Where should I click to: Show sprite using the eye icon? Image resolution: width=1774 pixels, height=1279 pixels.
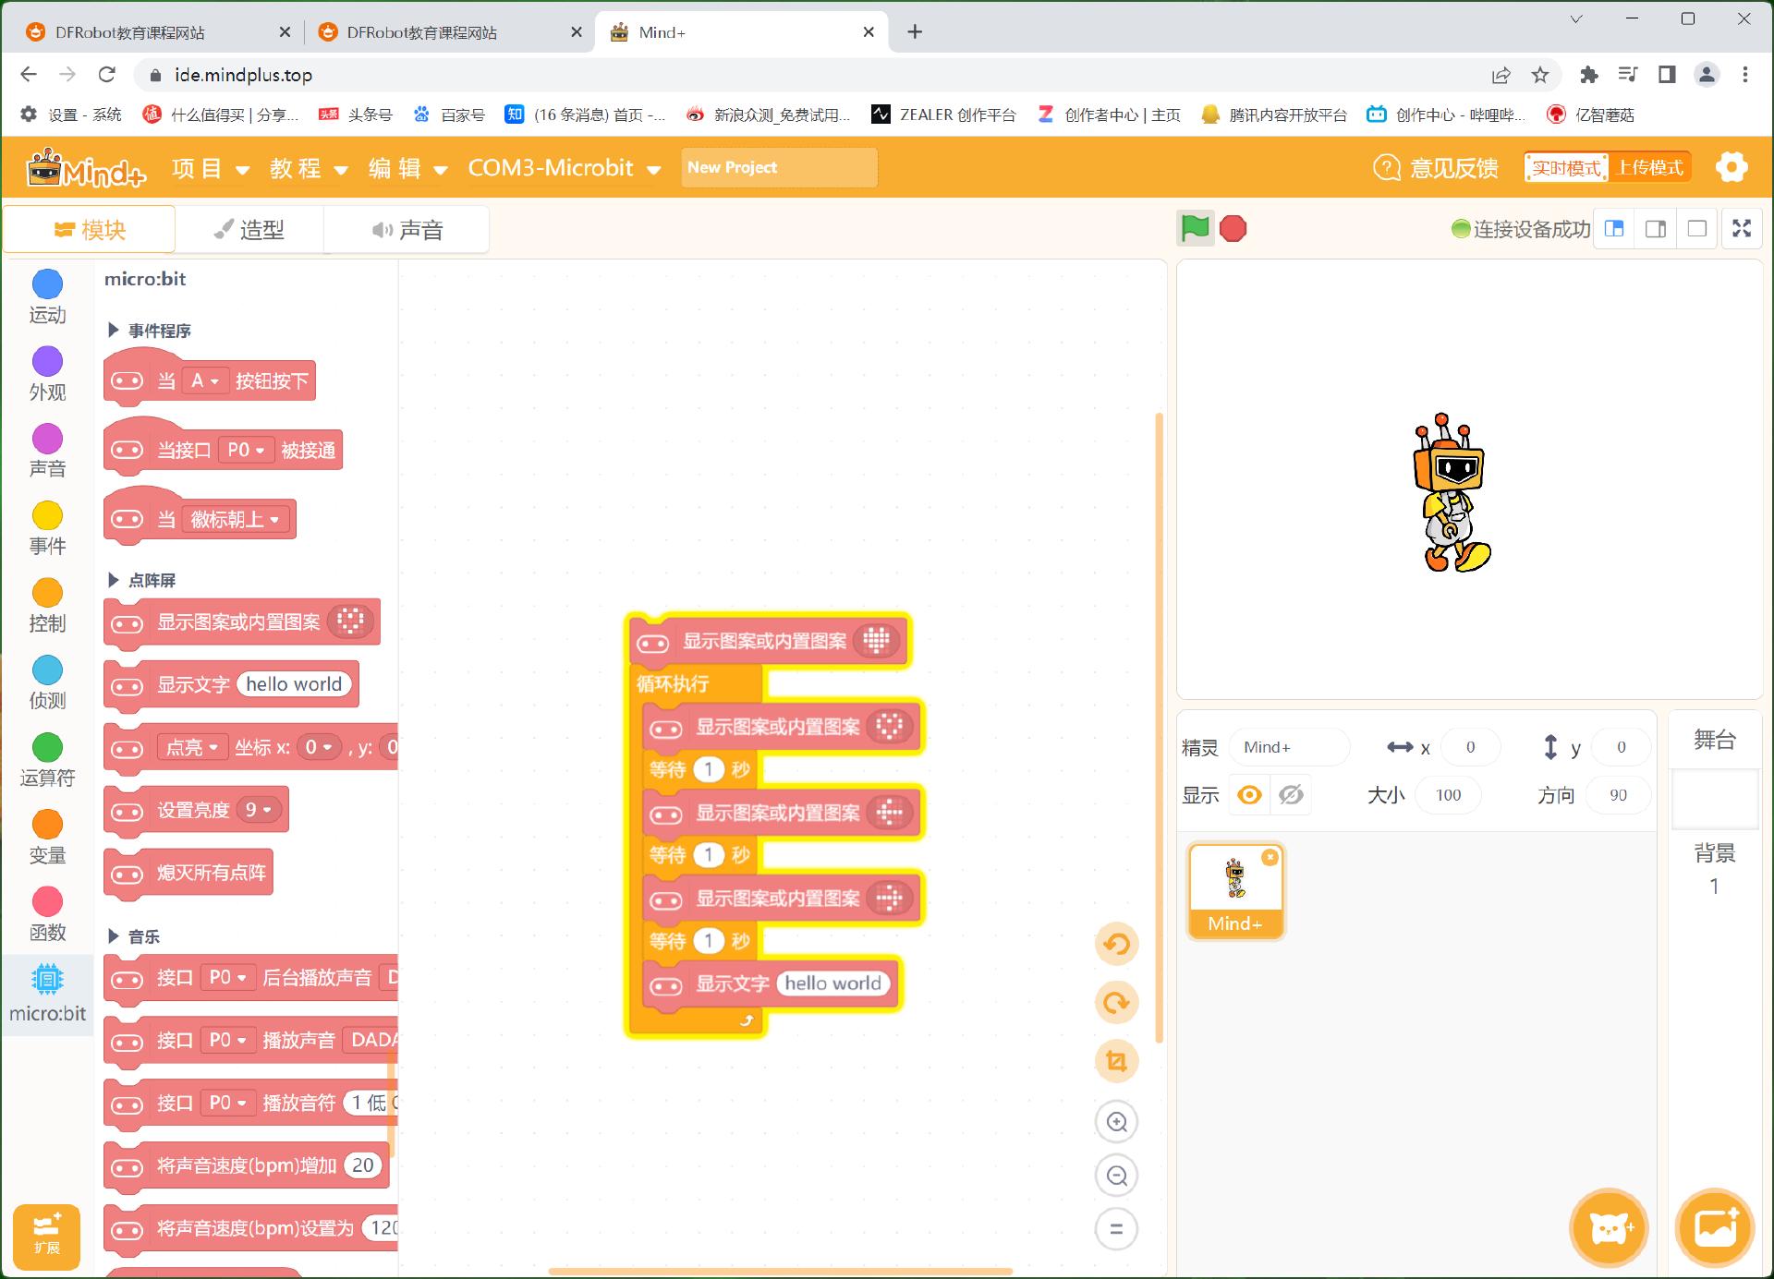[1249, 795]
